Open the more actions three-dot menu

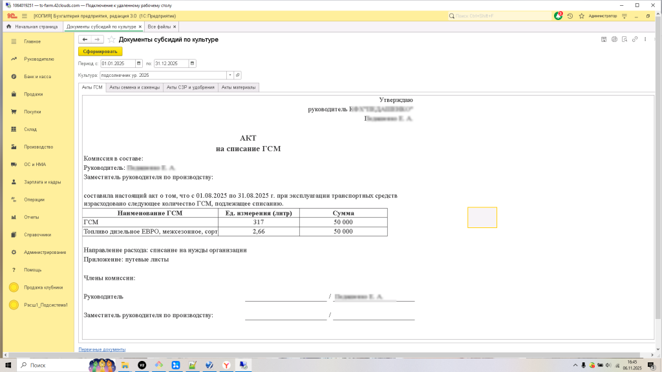coord(645,39)
